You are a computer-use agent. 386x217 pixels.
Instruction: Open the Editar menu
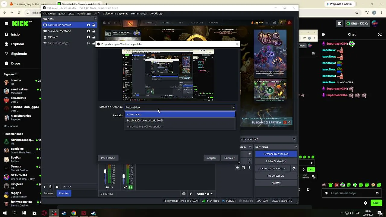(62, 14)
